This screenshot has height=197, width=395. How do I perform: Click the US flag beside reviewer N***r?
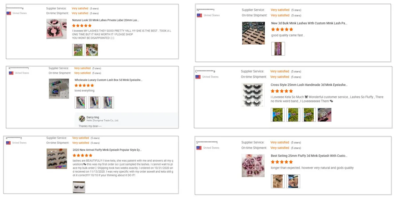(x=199, y=15)
